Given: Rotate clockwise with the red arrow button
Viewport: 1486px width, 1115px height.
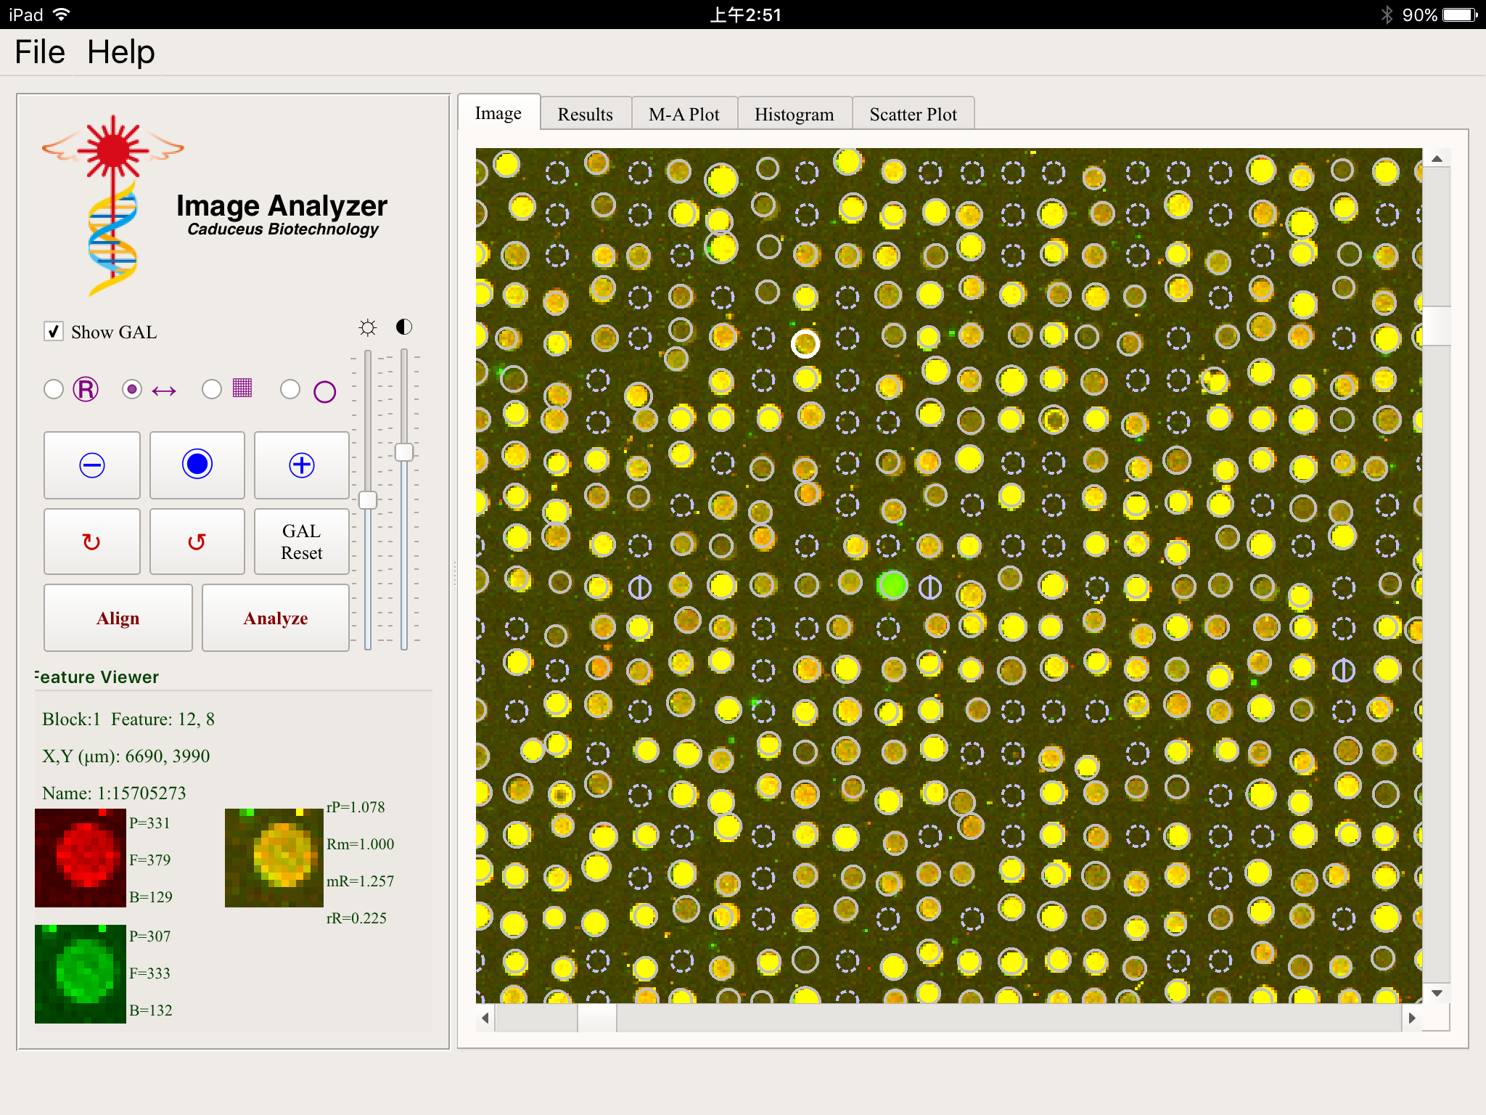Looking at the screenshot, I should [x=92, y=542].
